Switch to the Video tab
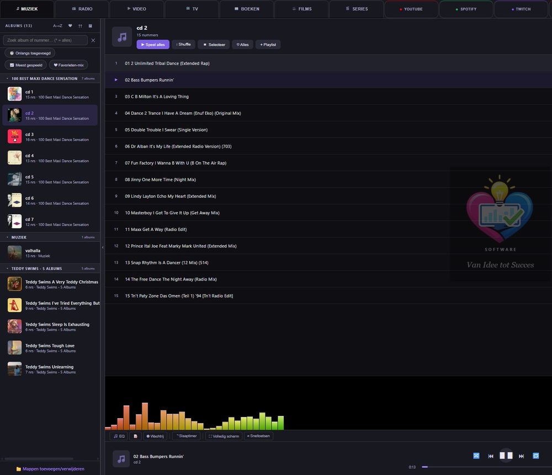This screenshot has width=552, height=475. (x=136, y=9)
